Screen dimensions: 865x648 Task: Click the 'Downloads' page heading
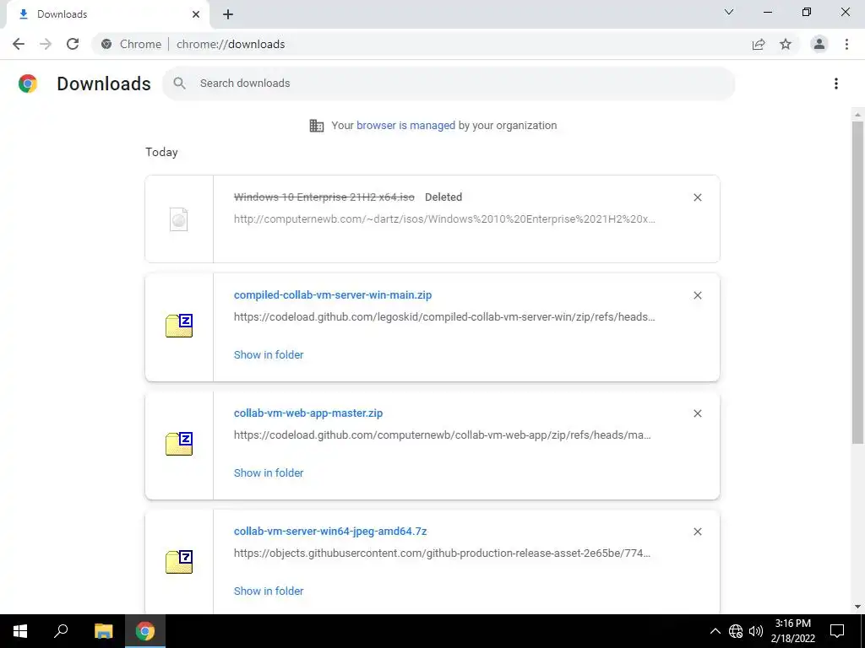[x=104, y=84]
